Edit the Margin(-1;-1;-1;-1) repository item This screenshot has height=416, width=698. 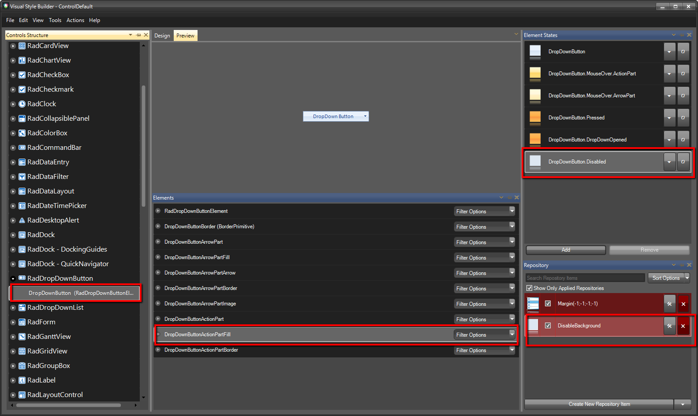pos(669,304)
